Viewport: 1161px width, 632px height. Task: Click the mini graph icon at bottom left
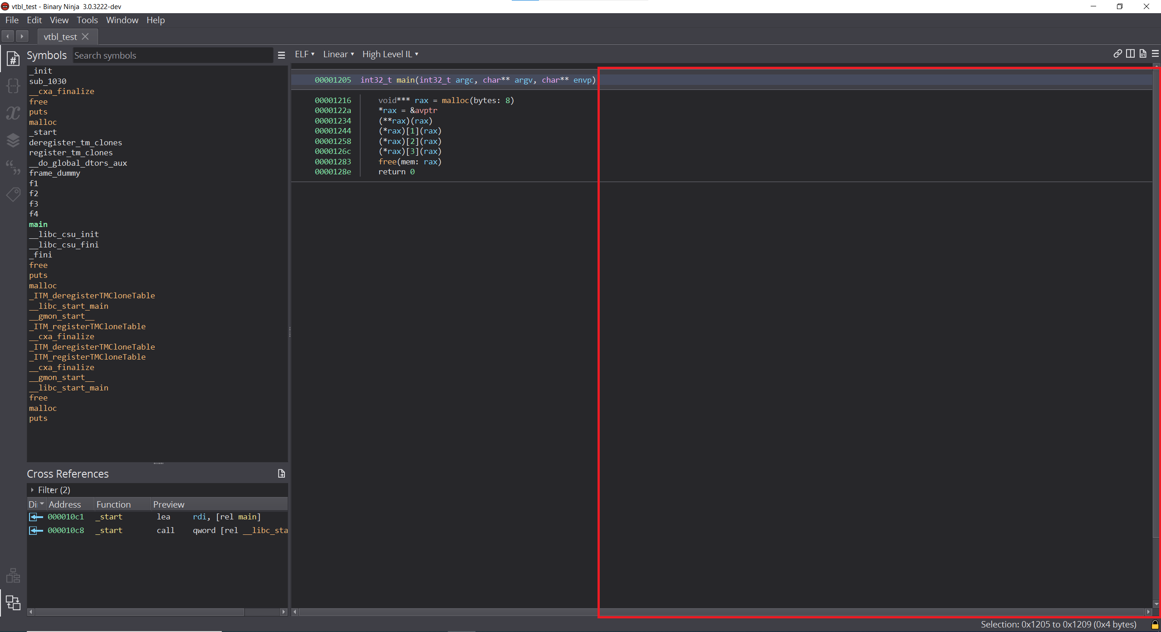coord(13,575)
